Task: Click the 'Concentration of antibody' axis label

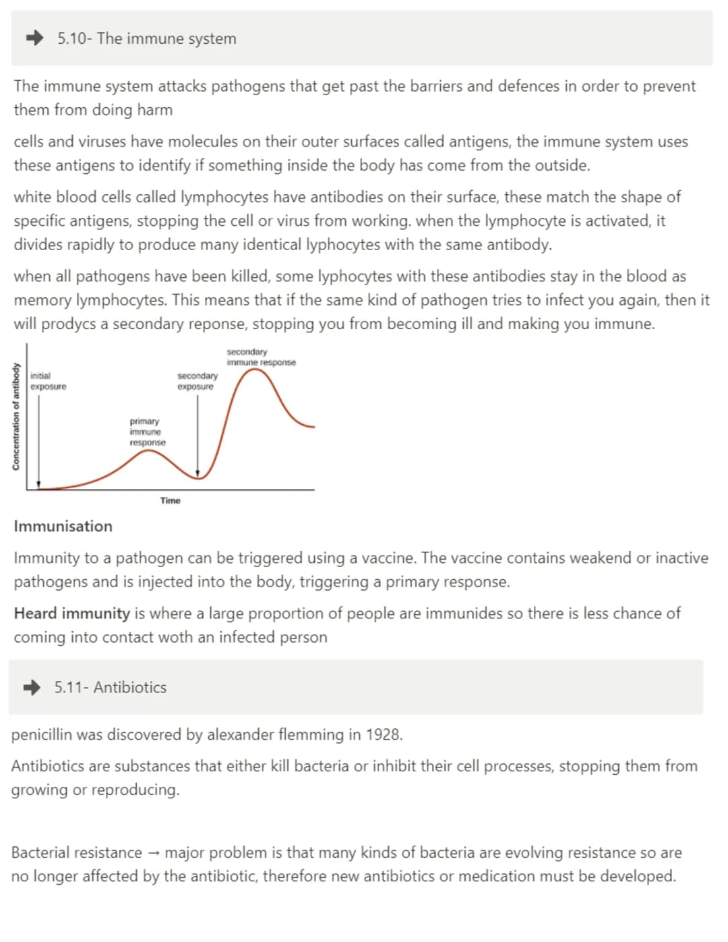Action: (15, 416)
